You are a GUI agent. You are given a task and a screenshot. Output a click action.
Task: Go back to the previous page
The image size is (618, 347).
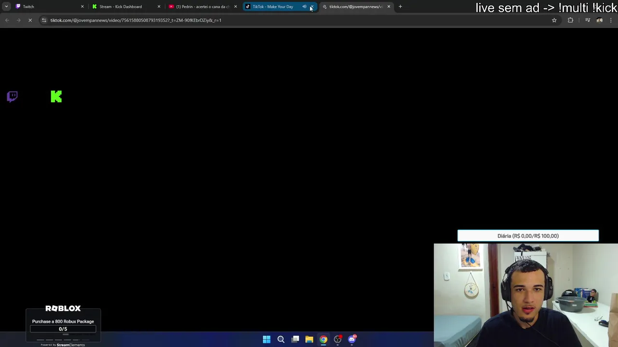coord(7,20)
